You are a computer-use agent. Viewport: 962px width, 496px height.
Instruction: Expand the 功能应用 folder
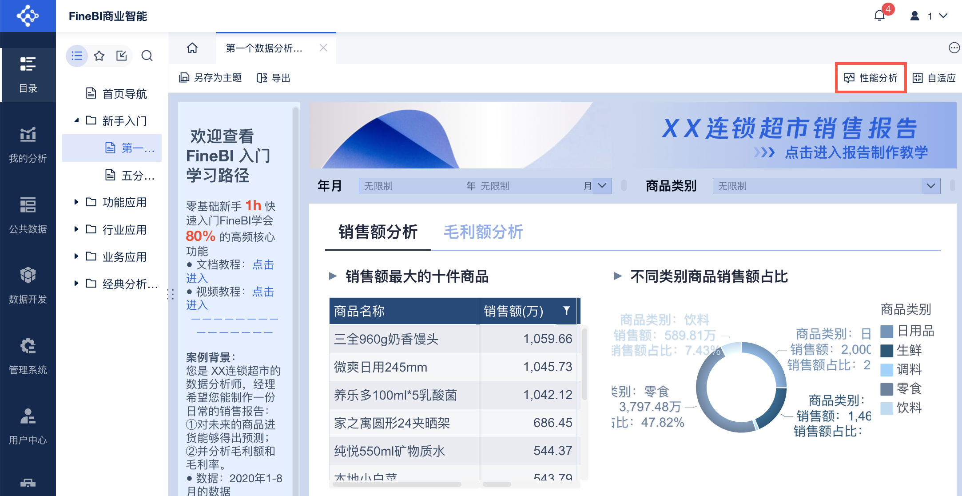pos(76,202)
